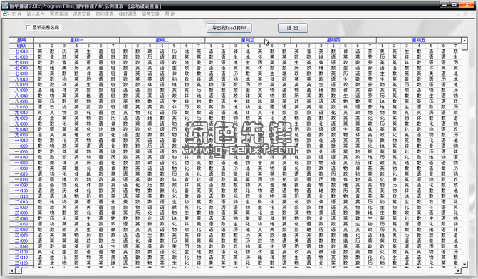The height and width of the screenshot is (279, 478).
Task: Select class row 九(01)
Action: tap(21, 112)
